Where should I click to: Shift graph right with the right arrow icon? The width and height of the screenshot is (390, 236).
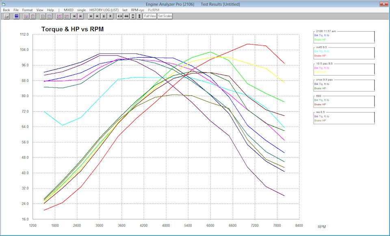pyautogui.click(x=97, y=16)
